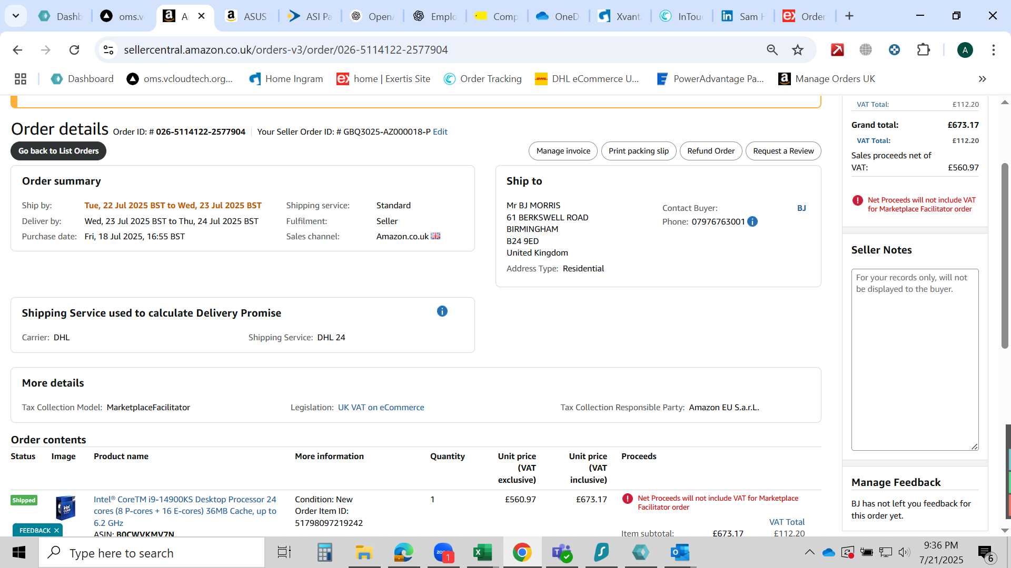The height and width of the screenshot is (568, 1011).
Task: Open Calculator from taskbar
Action: [x=324, y=553]
